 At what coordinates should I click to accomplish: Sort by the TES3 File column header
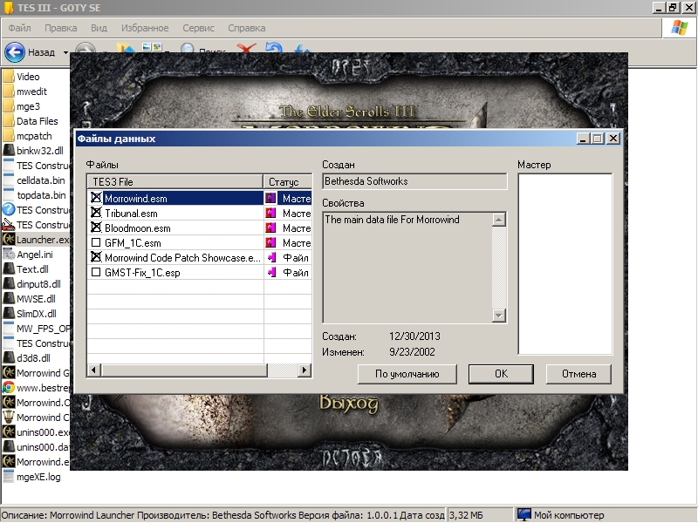pyautogui.click(x=174, y=181)
